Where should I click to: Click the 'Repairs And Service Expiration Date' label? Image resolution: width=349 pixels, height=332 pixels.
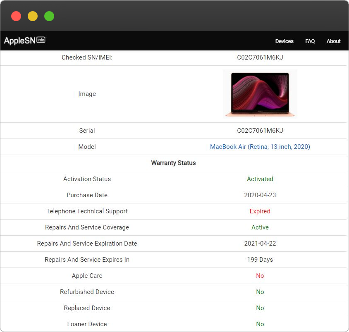[87, 244]
